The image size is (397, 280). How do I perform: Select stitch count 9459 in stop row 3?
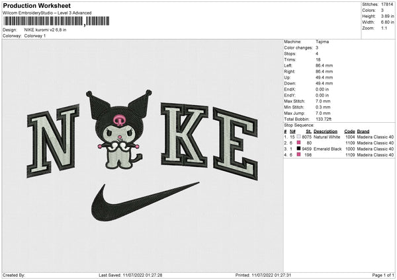(306, 149)
